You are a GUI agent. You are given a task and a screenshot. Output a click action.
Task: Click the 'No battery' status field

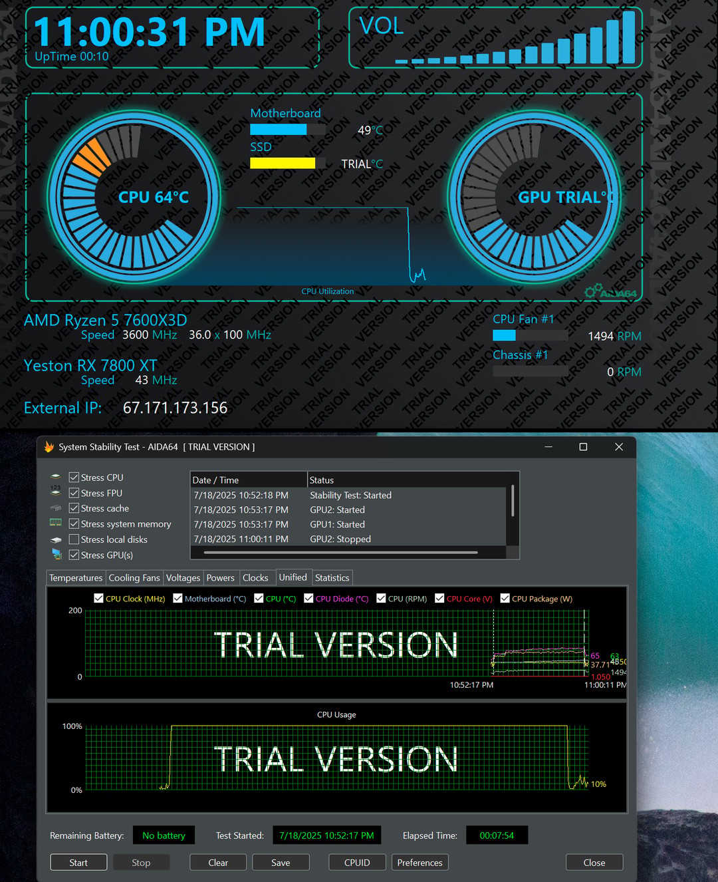point(164,835)
